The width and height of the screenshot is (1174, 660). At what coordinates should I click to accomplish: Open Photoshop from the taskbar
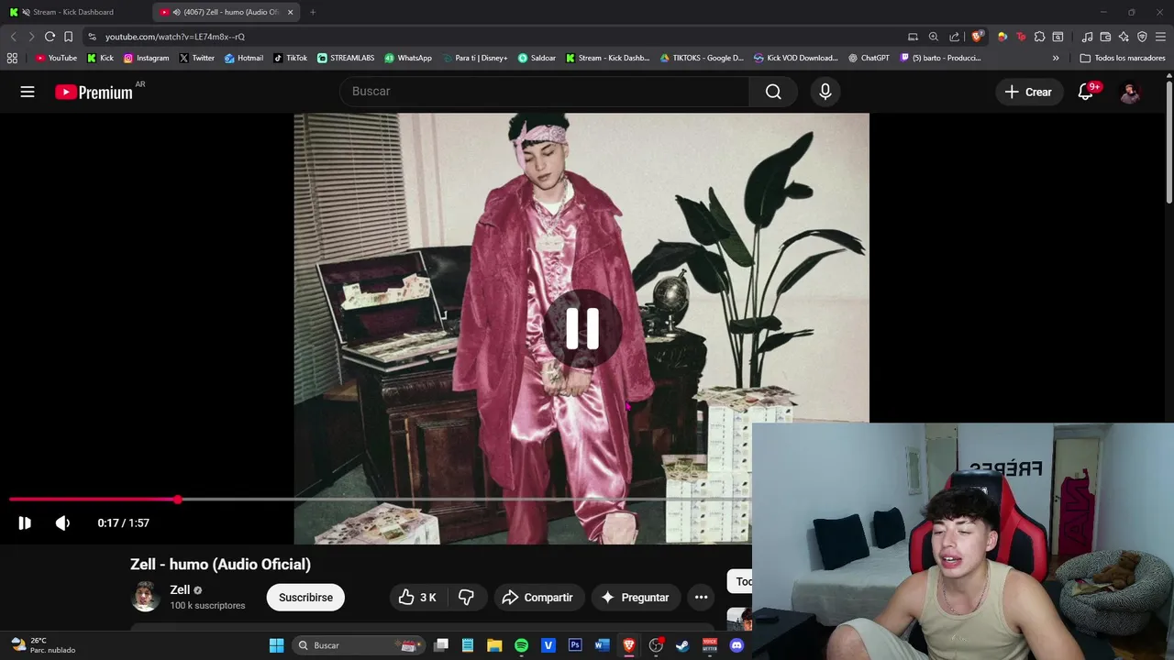pos(575,645)
